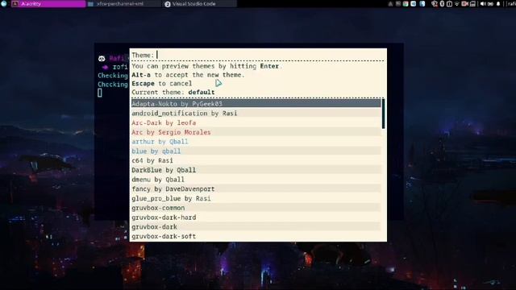This screenshot has width=516, height=290.
Task: Select gruvbox-common theme entry
Action: click(256, 208)
